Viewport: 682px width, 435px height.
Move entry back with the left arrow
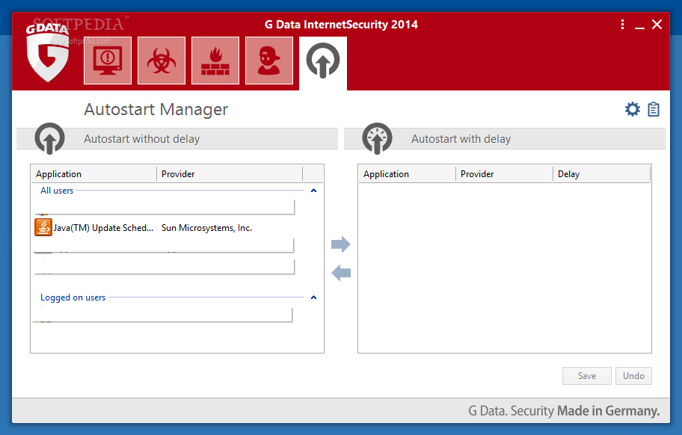tap(340, 273)
